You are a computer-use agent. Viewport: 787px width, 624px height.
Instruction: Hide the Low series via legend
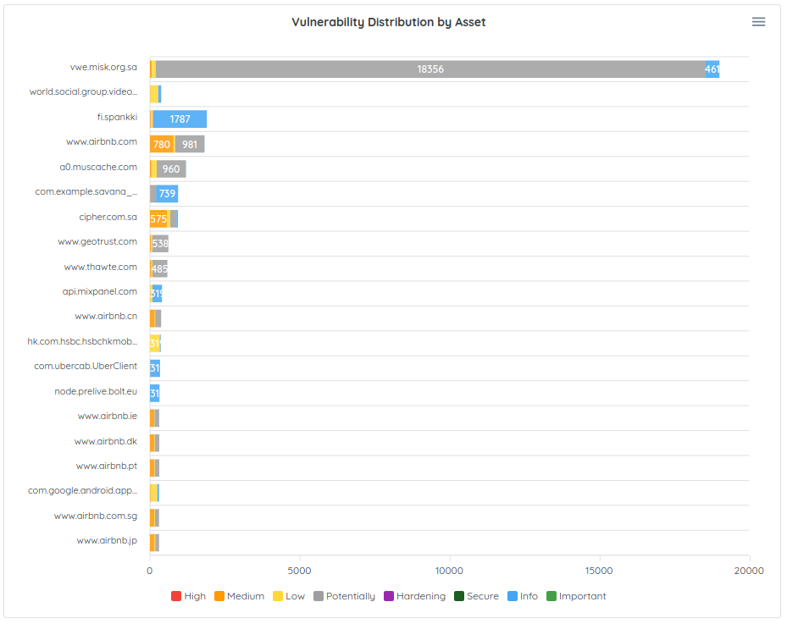[288, 596]
